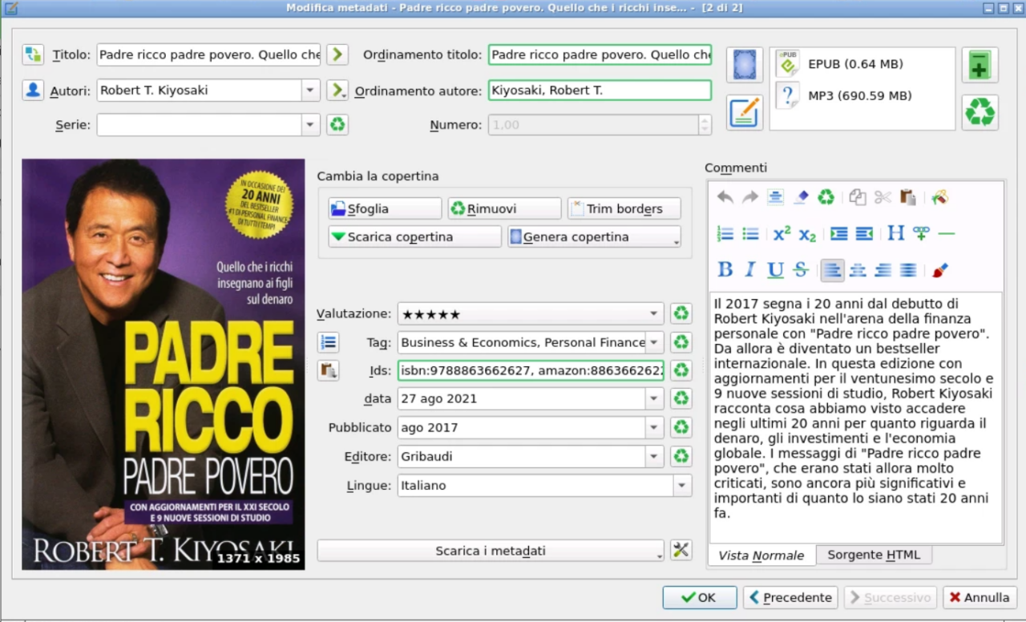Add a new format with green plus book icon
Viewport: 1026px width, 622px height.
tap(980, 65)
